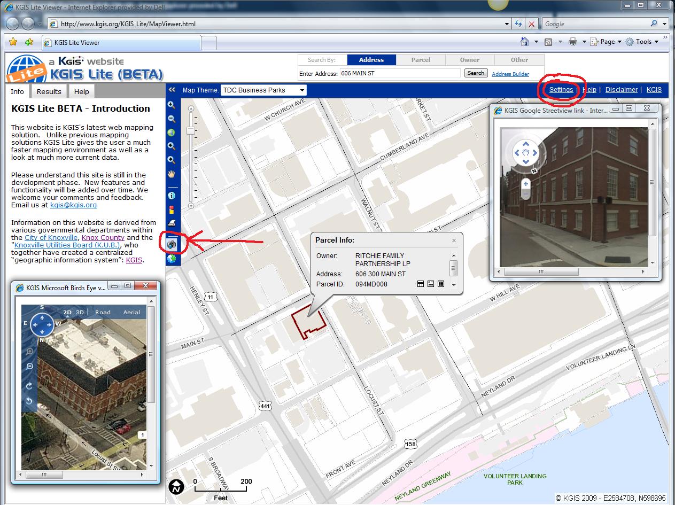Switch to the Help tab

tap(82, 91)
